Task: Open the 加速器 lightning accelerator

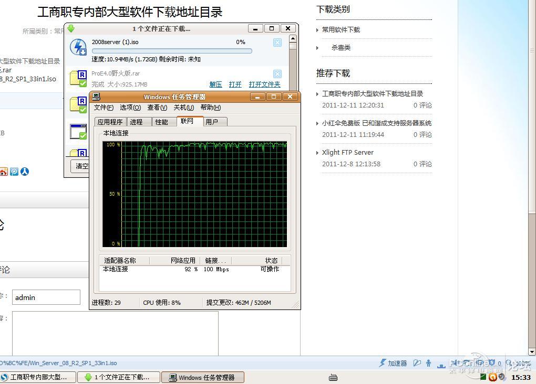Action: (x=393, y=363)
